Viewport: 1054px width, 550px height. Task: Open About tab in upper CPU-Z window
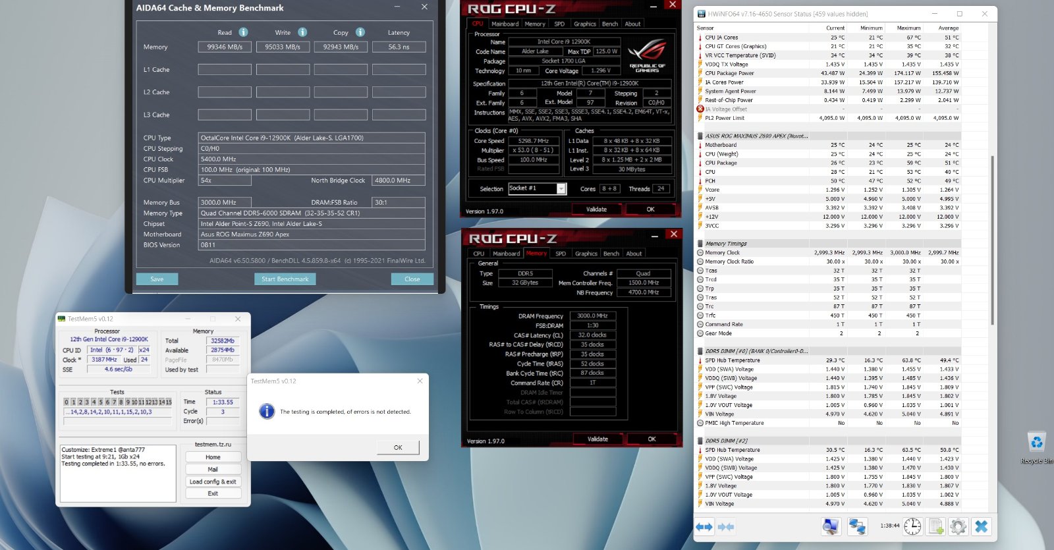coord(632,24)
